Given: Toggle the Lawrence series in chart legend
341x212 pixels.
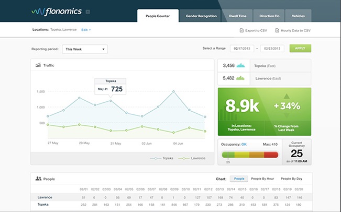Looking at the screenshot, I should point(192,158).
